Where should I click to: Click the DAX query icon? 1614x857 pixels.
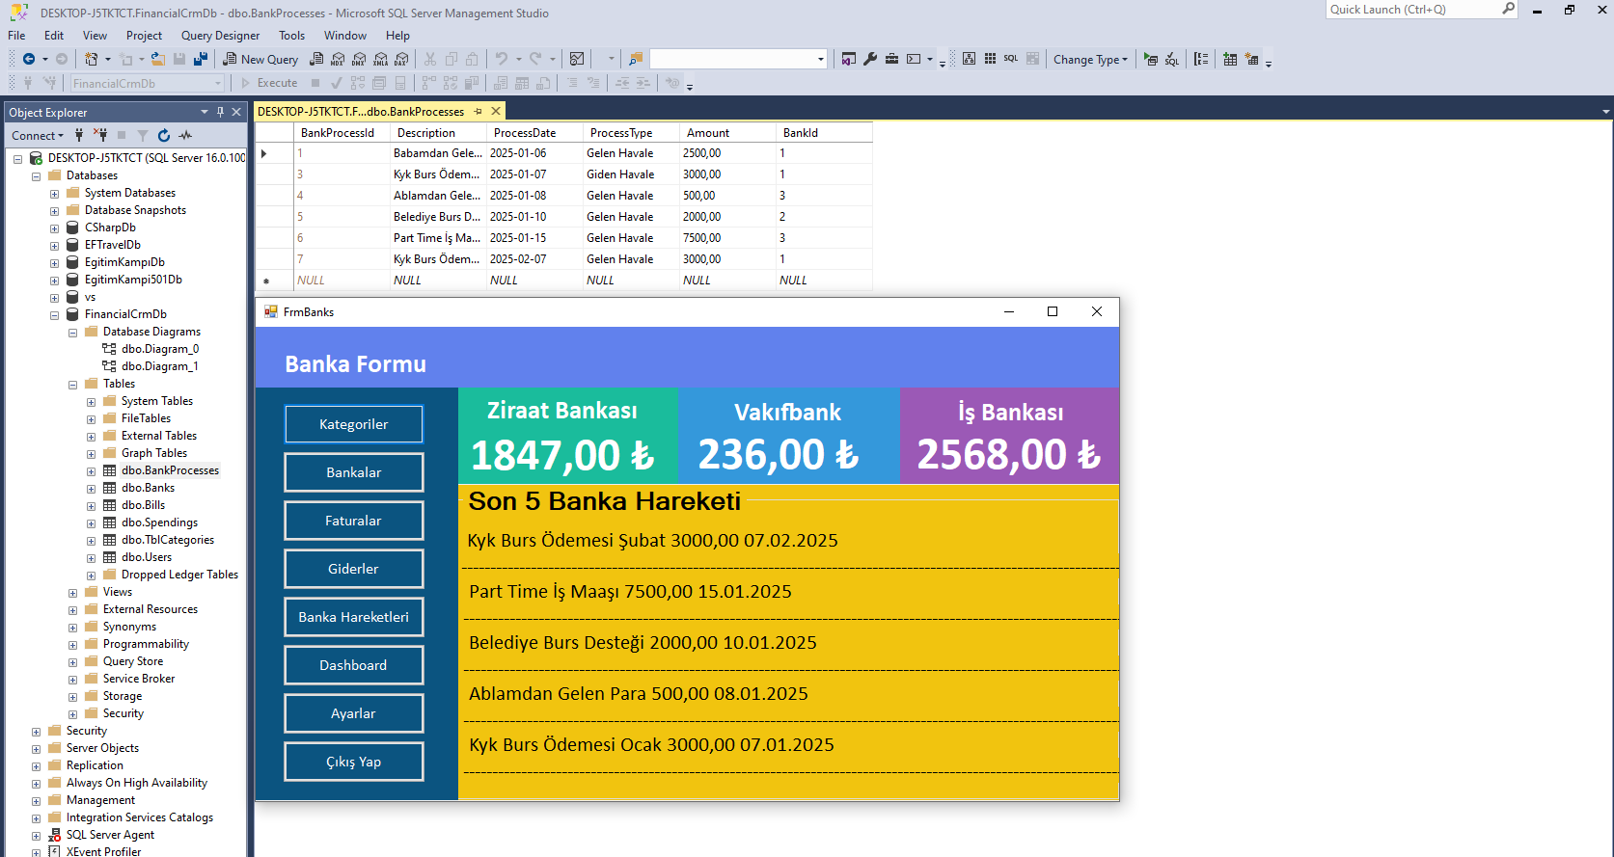click(x=401, y=59)
